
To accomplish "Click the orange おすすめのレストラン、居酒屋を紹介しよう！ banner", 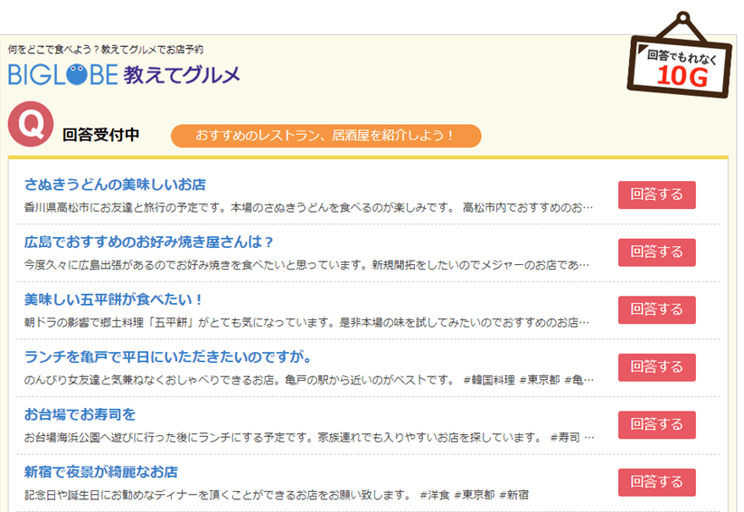I will point(325,136).
